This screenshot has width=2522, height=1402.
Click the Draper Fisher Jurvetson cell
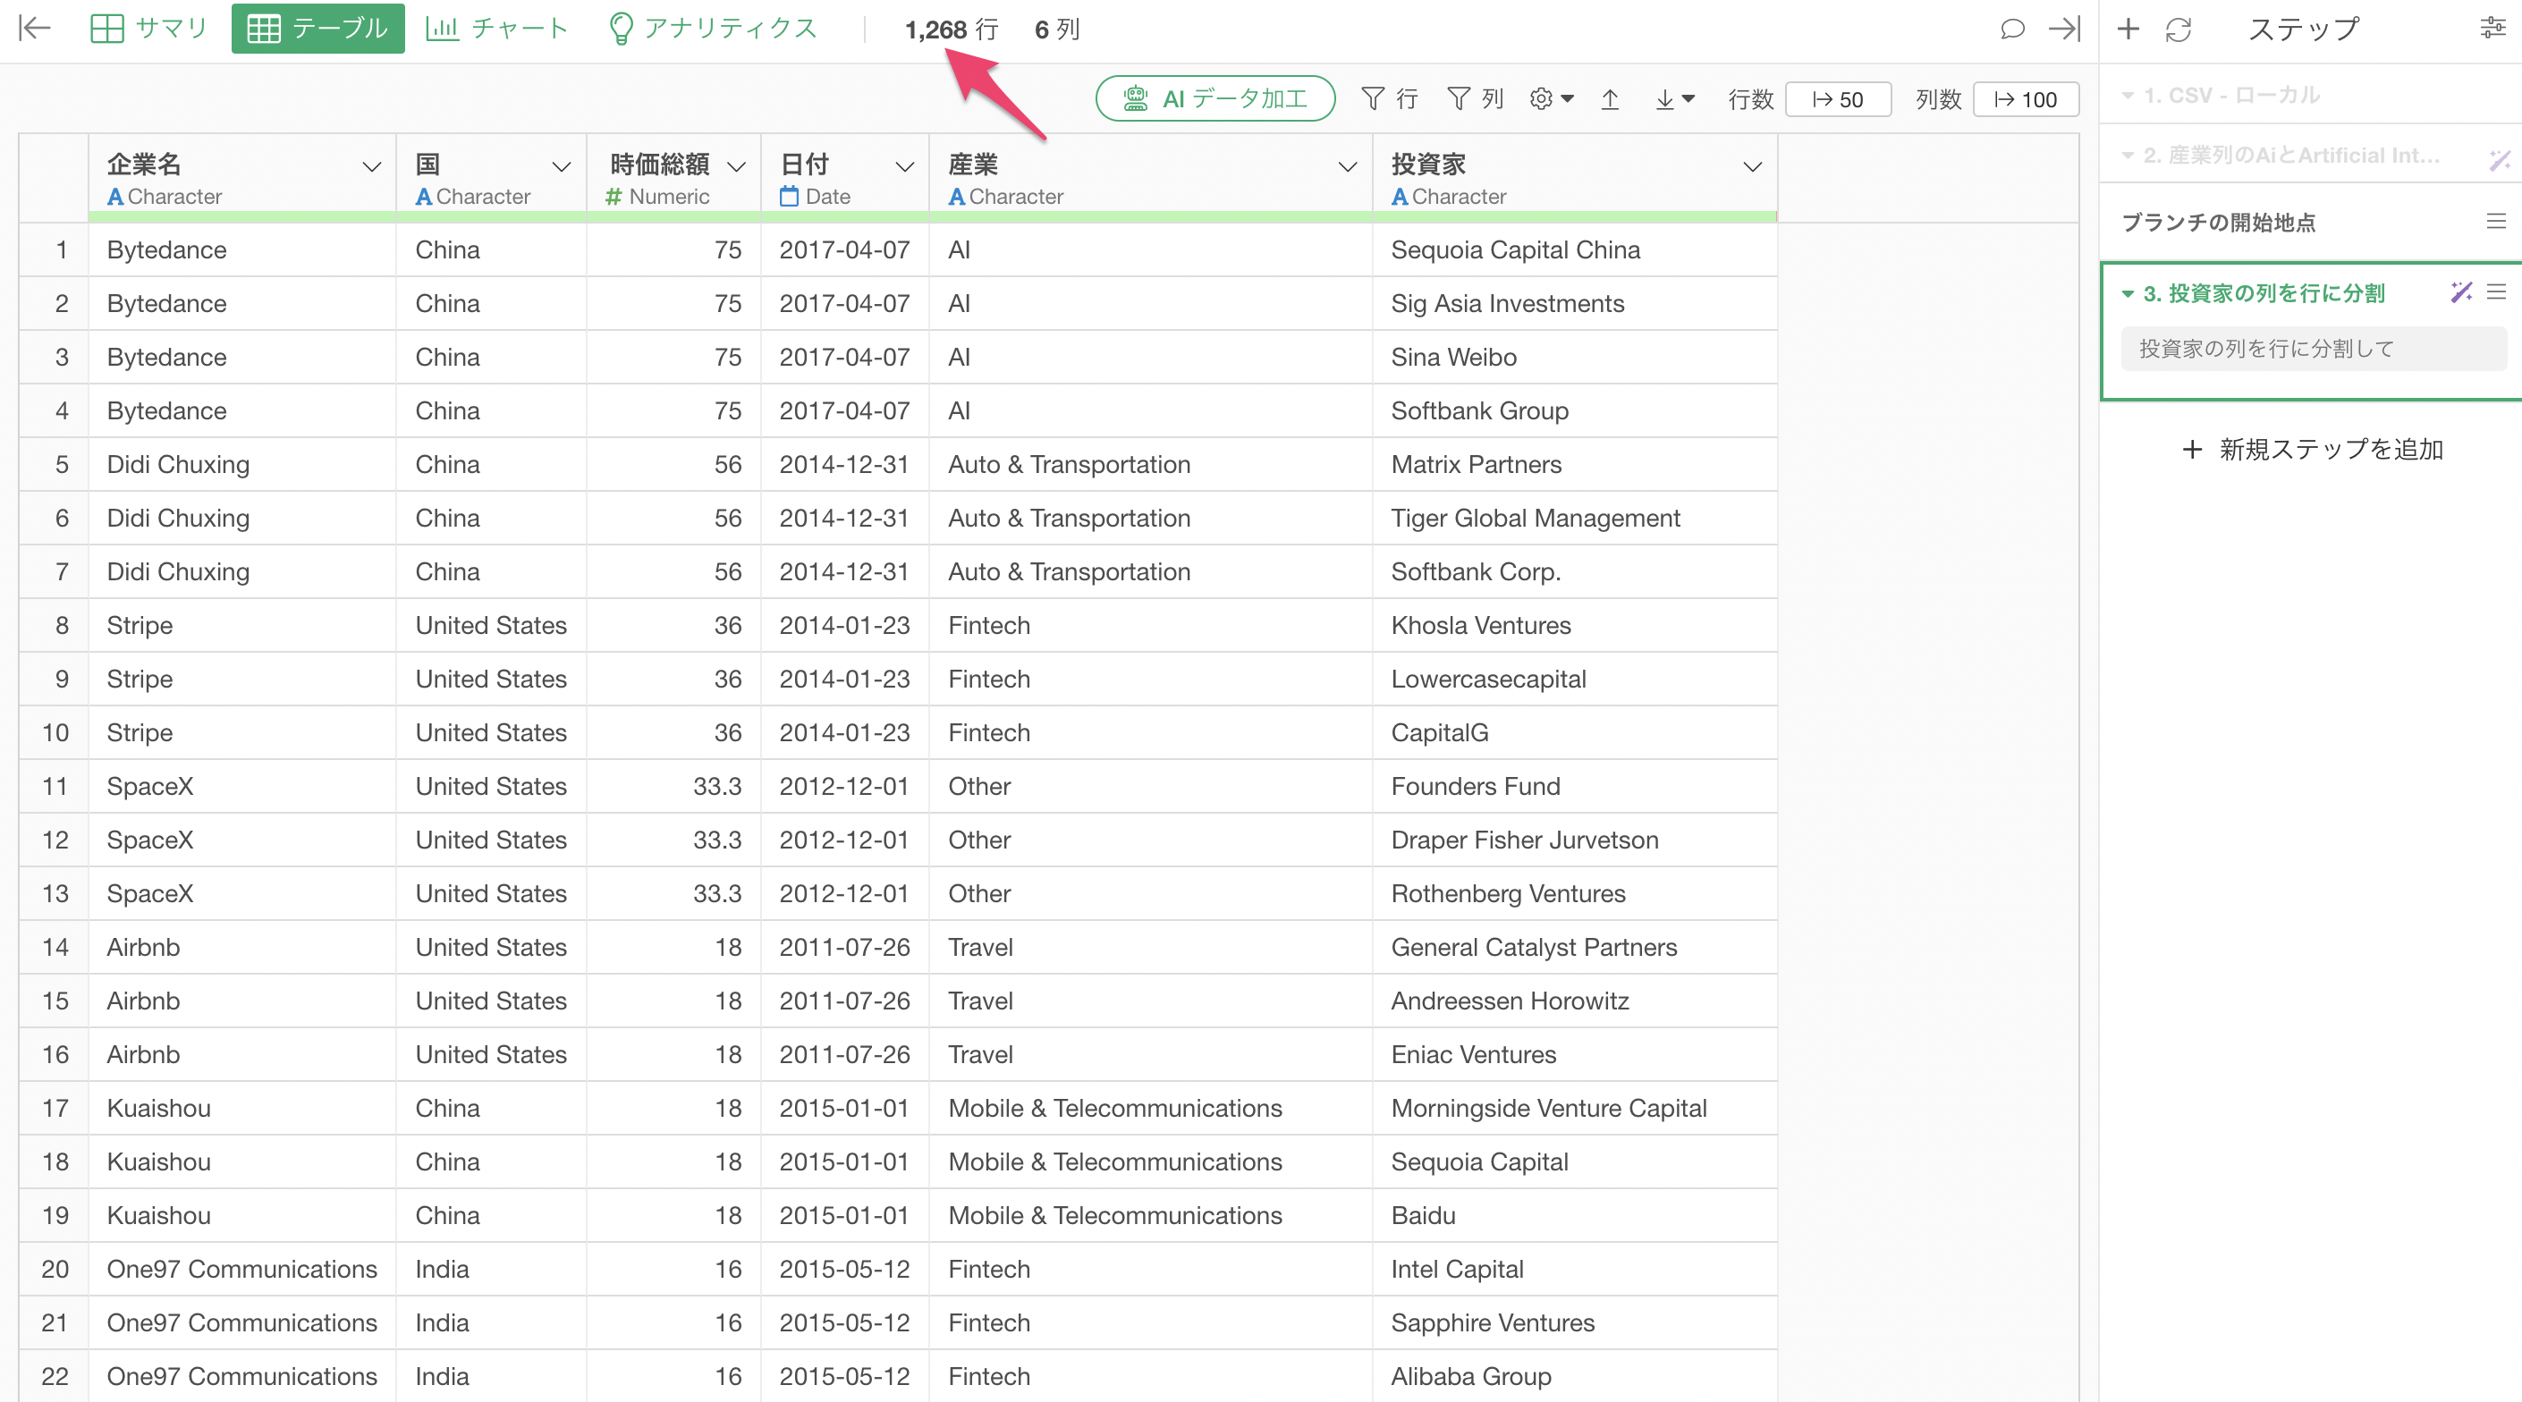click(x=1574, y=840)
